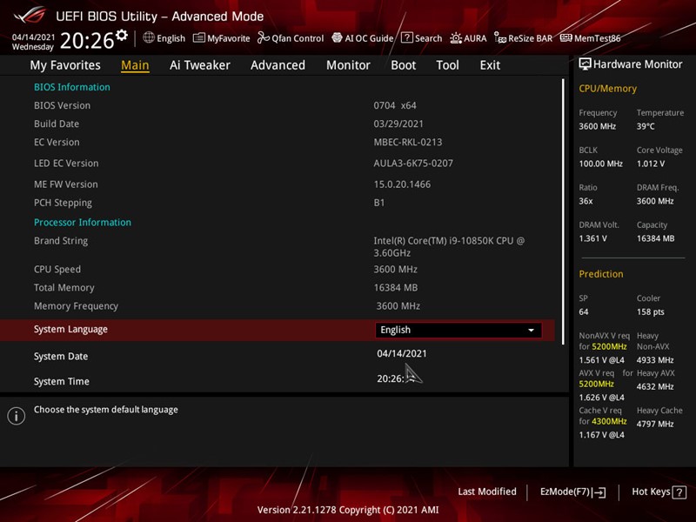Screen dimensions: 696x522
Task: Show Hot Keys help
Action: pyautogui.click(x=657, y=492)
